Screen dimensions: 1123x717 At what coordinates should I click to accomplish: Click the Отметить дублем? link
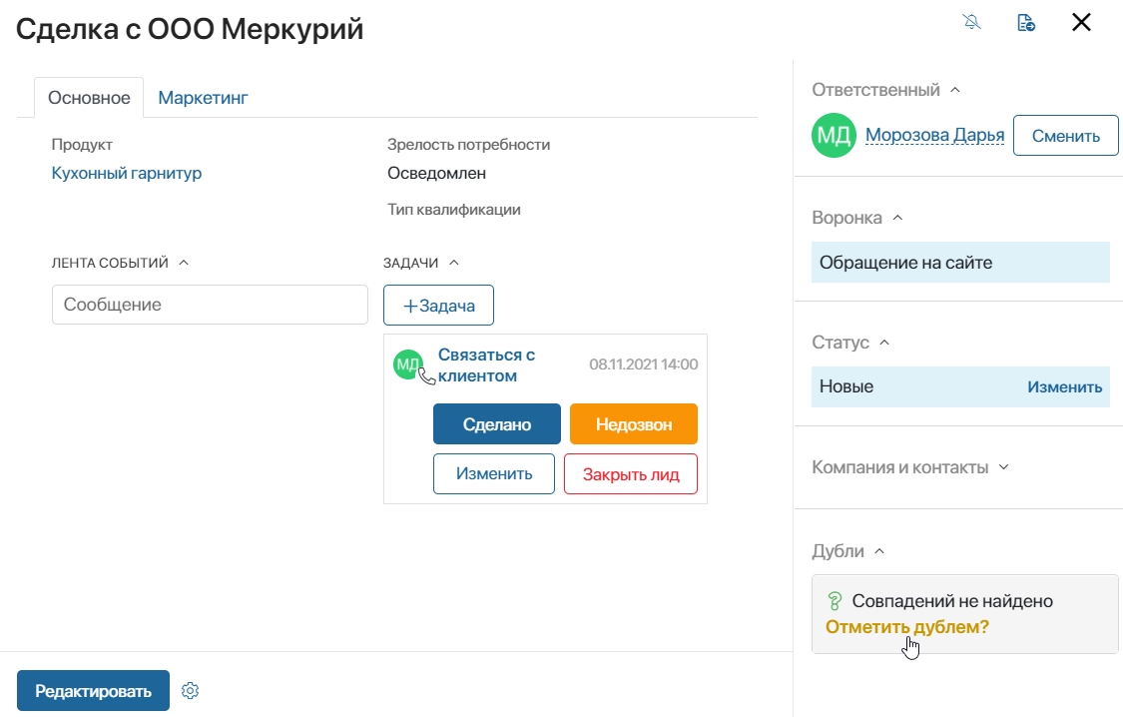pos(906,627)
